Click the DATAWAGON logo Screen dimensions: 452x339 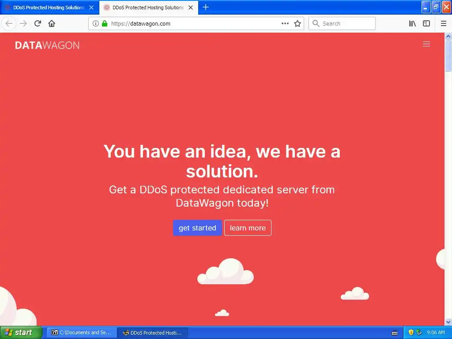[47, 45]
